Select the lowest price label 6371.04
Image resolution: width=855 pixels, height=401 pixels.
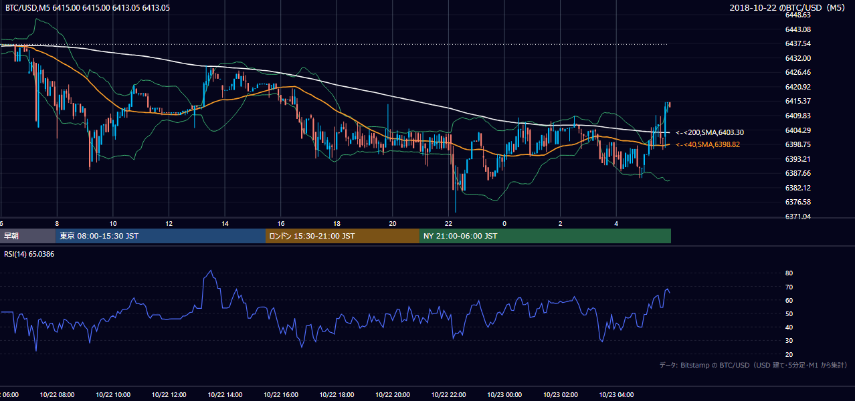pos(798,217)
